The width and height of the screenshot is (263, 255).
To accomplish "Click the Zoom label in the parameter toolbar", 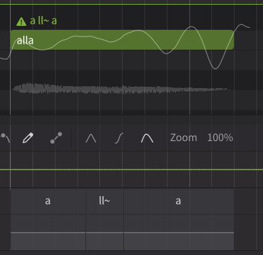I will pos(184,138).
